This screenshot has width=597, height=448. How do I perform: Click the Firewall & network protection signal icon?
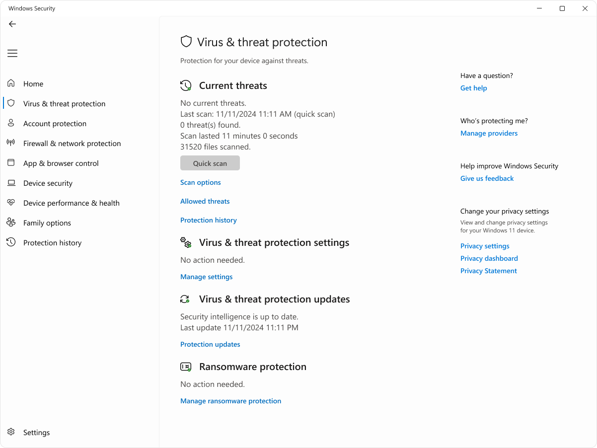coord(11,143)
